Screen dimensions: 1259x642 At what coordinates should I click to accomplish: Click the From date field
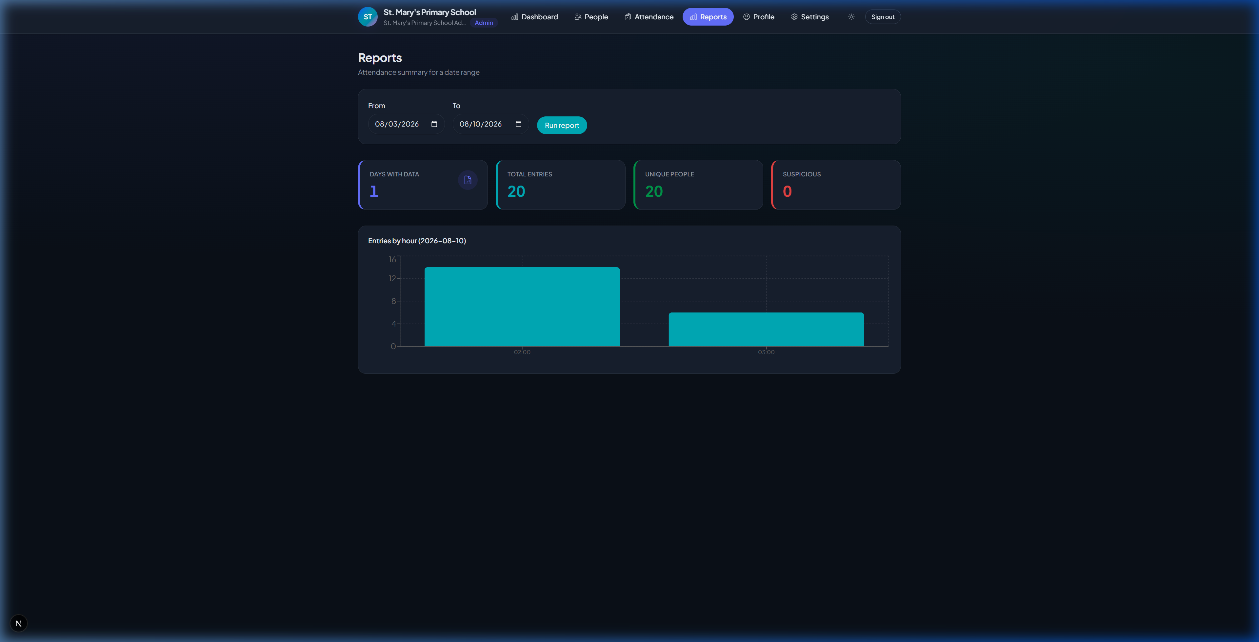pos(406,124)
